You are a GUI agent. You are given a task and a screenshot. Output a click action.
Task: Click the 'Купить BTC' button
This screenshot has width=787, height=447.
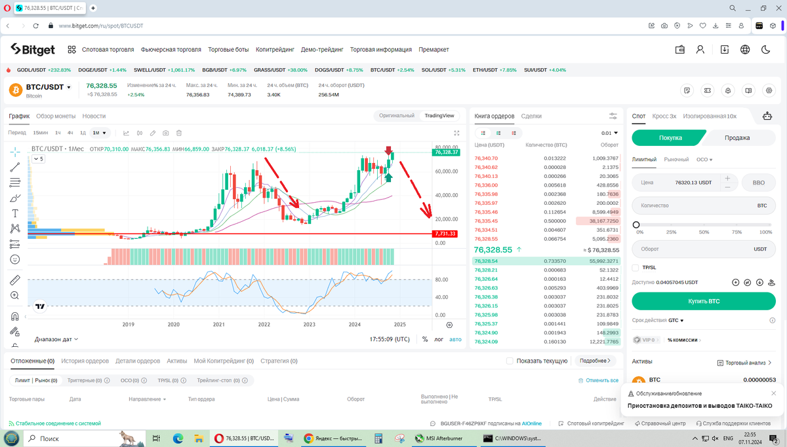pos(704,301)
